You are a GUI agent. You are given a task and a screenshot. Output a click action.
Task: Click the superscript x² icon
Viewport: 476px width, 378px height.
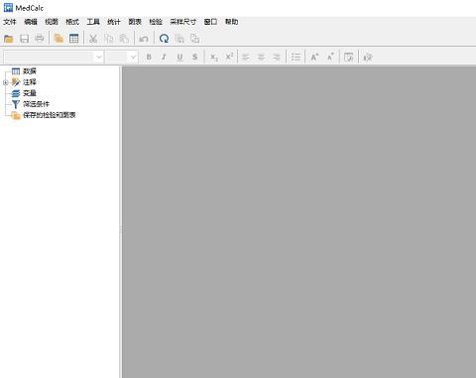[229, 57]
